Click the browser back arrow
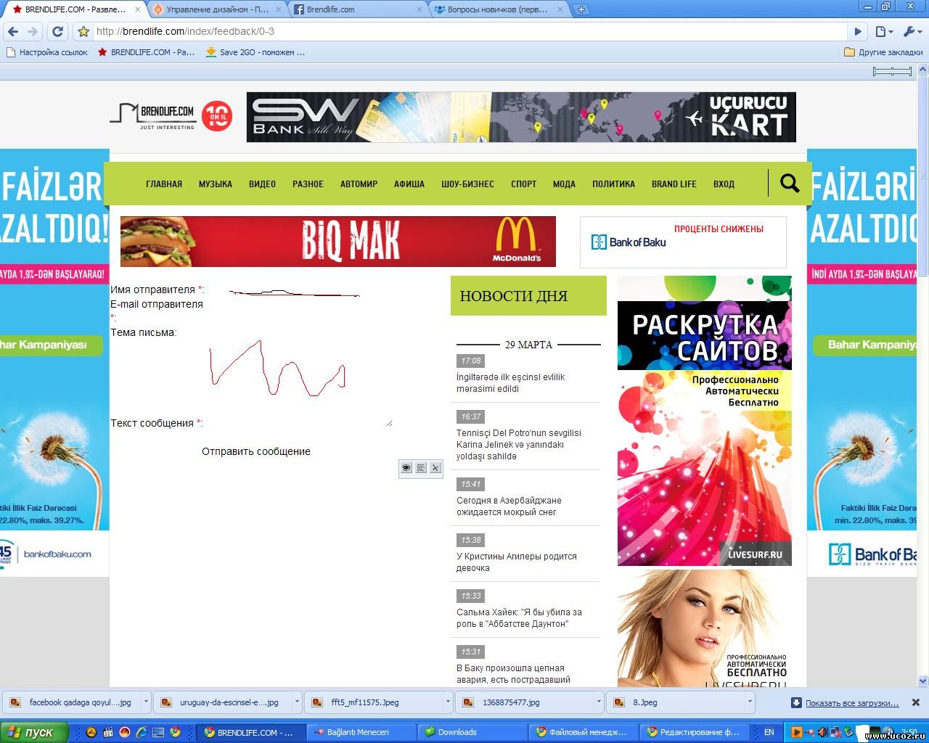 (12, 31)
